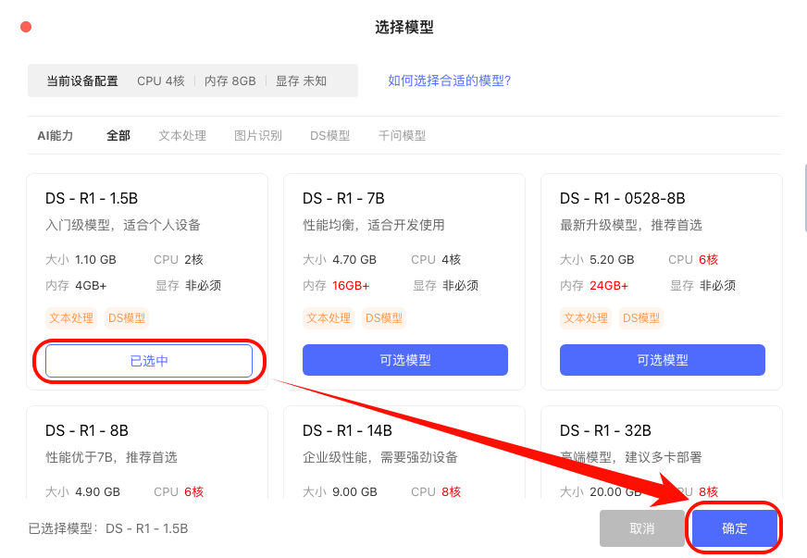The height and width of the screenshot is (558, 807).
Task: Cancel with the 取消 button
Action: point(641,528)
